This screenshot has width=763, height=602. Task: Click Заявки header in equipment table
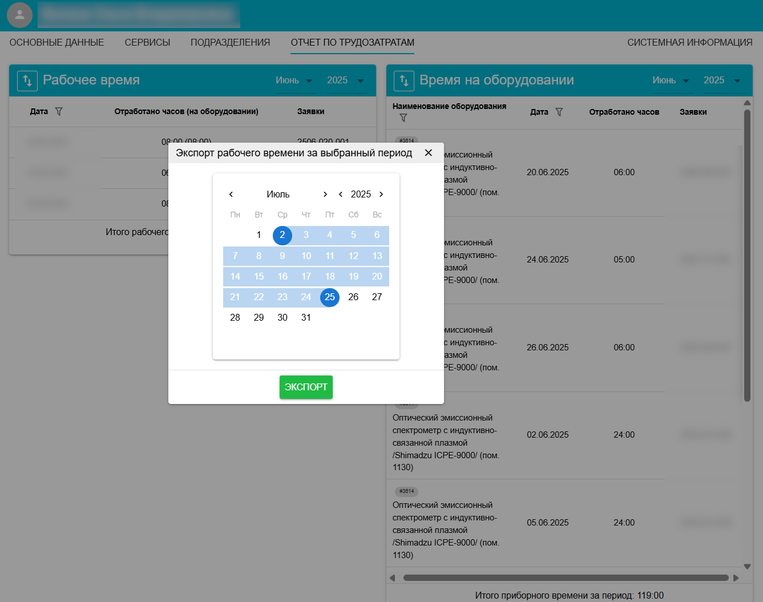[x=693, y=112]
